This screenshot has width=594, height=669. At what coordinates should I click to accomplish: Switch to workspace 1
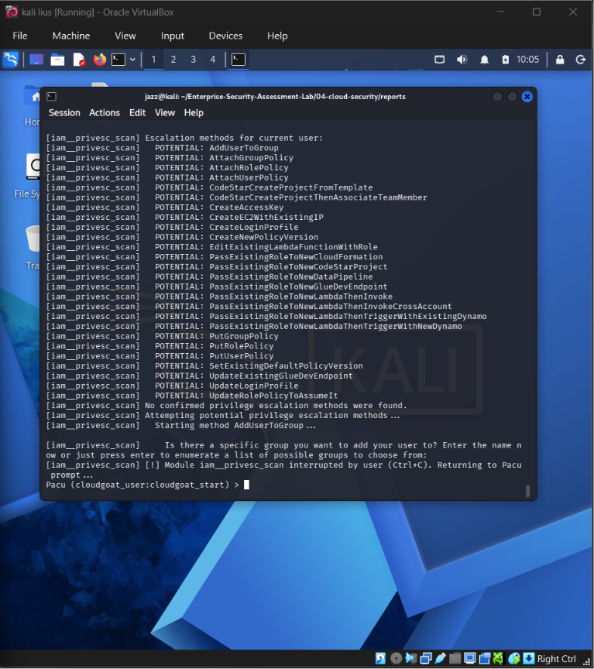(x=153, y=60)
